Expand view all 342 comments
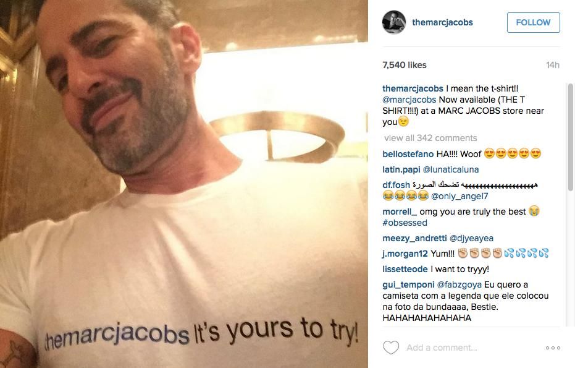Screen dimensions: 575x368 click(x=430, y=138)
